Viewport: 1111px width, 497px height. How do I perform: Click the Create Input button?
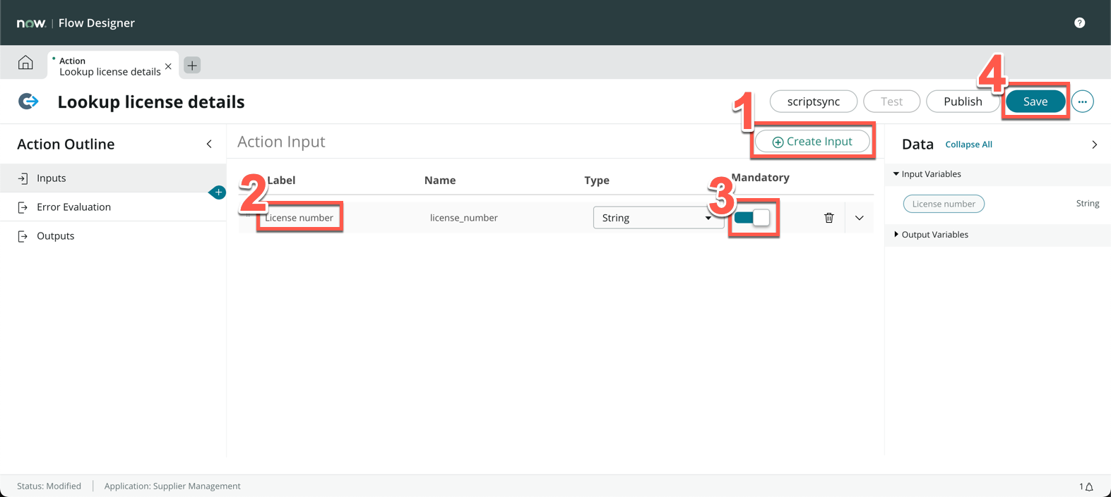pos(812,142)
